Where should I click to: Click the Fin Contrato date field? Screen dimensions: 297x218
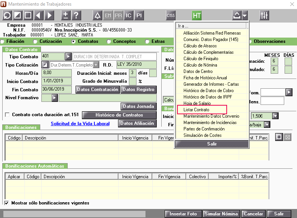(56, 89)
